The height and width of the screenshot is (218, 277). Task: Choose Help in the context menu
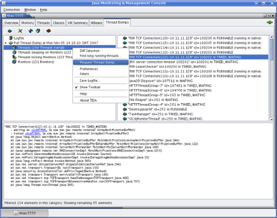point(100,93)
